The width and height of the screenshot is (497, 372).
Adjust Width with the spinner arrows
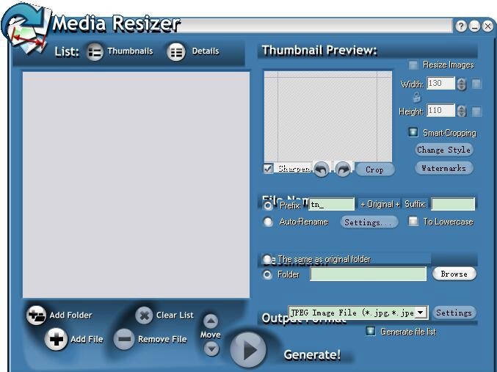[462, 84]
